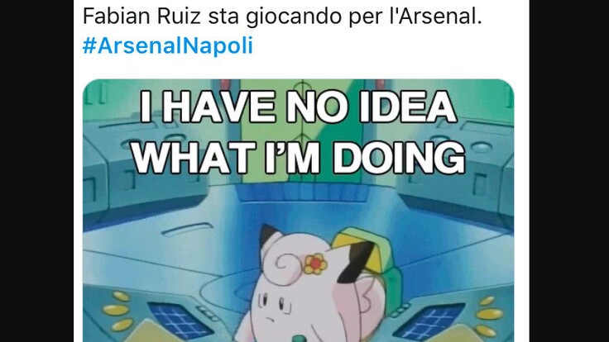Open the Clefairy meme image
This screenshot has width=609, height=342.
point(298,211)
